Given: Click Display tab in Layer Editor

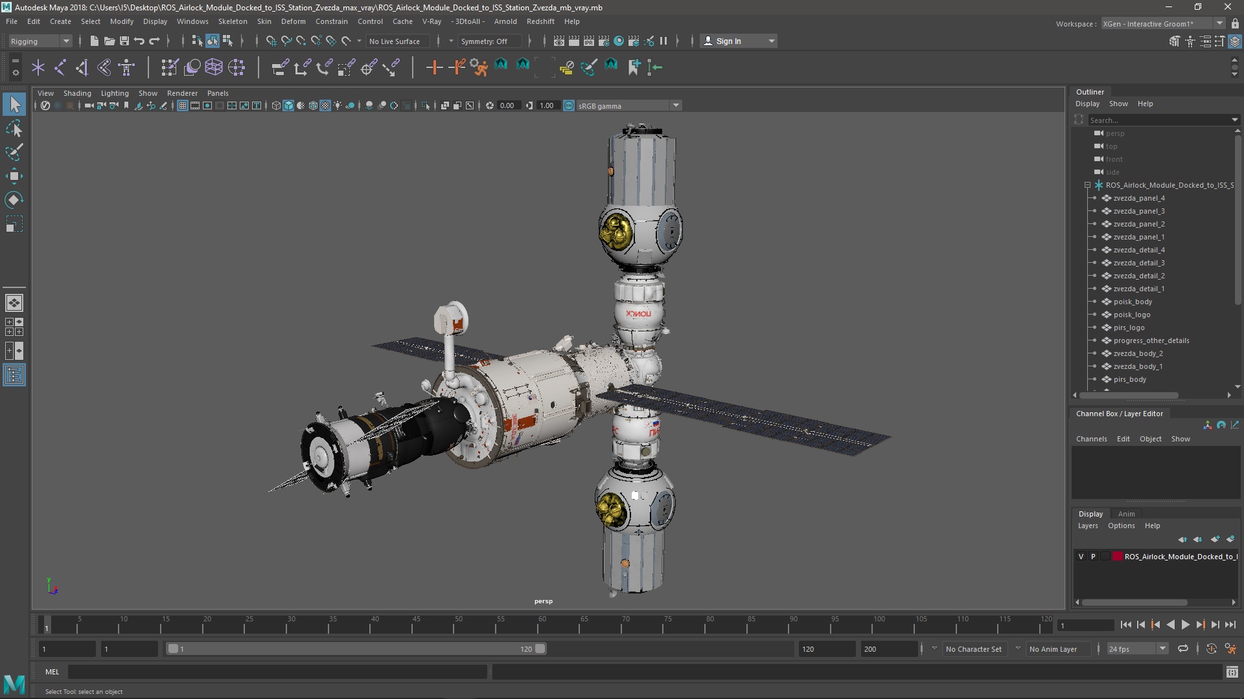Looking at the screenshot, I should tap(1090, 512).
